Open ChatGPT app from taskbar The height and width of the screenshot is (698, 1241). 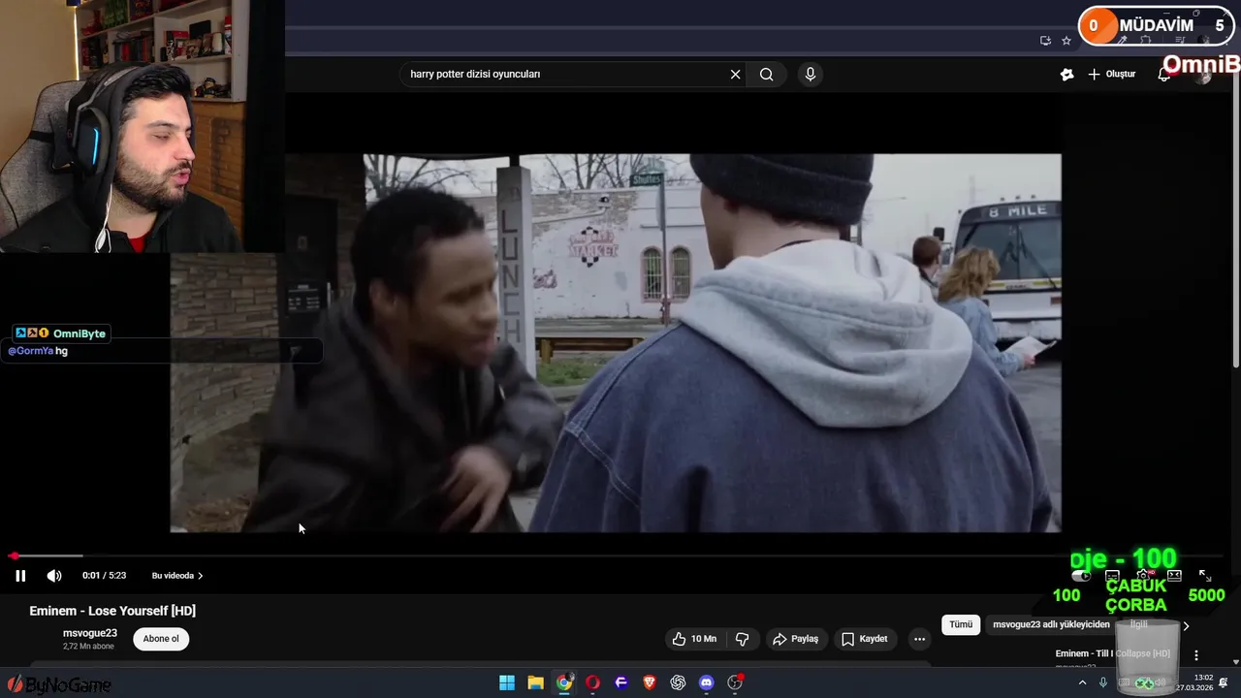click(x=678, y=682)
